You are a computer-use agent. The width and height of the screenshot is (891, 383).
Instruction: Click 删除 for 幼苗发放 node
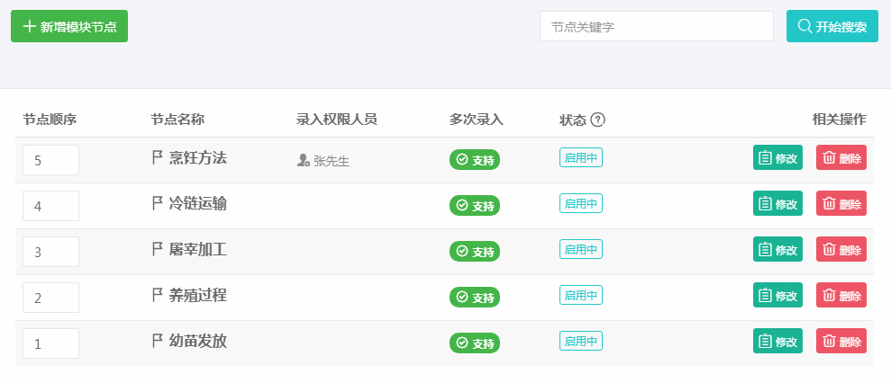[x=841, y=341]
